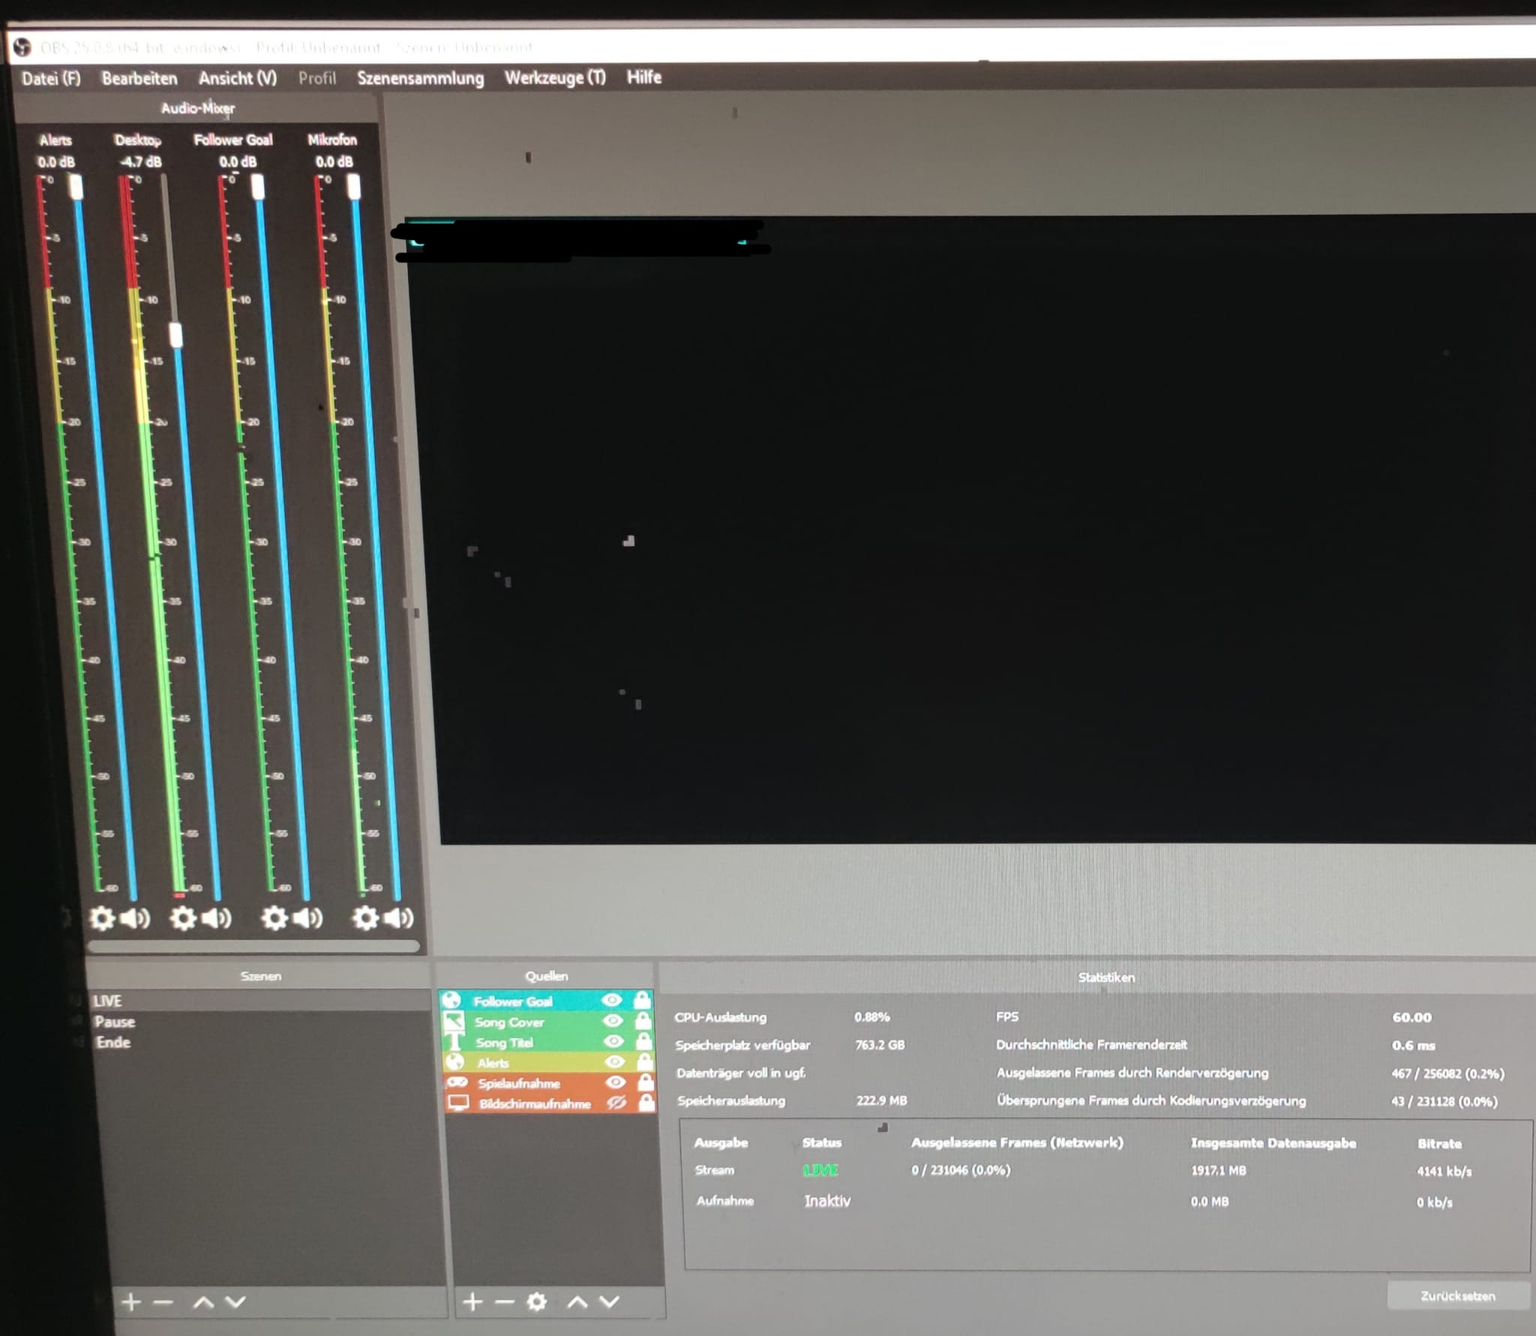Screen dimensions: 1536x1336
Task: Move selected scene up with arrow
Action: 203,1302
